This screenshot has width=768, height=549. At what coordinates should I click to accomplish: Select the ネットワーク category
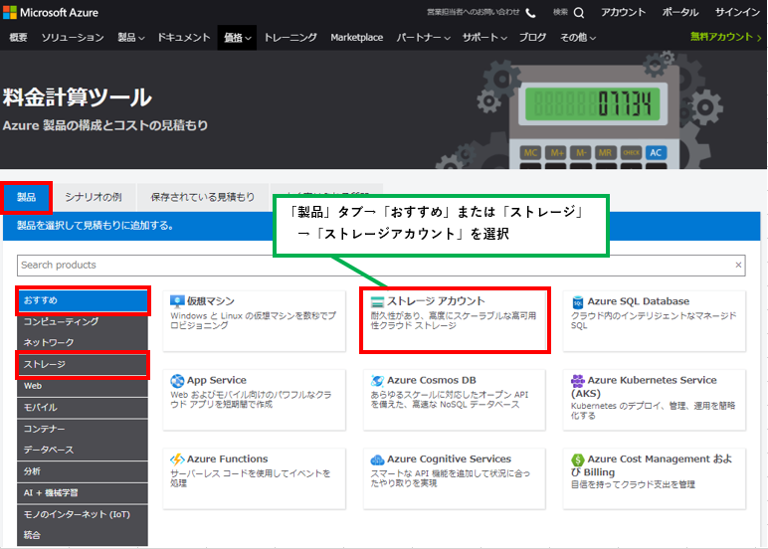tap(83, 343)
